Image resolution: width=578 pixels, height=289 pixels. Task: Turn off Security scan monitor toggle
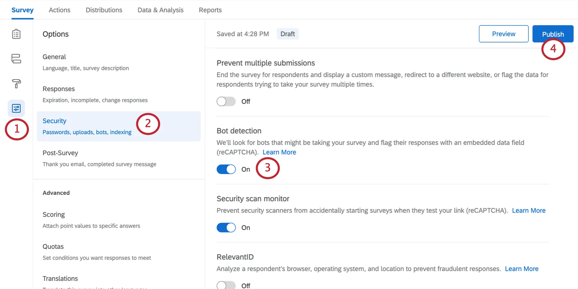click(226, 227)
